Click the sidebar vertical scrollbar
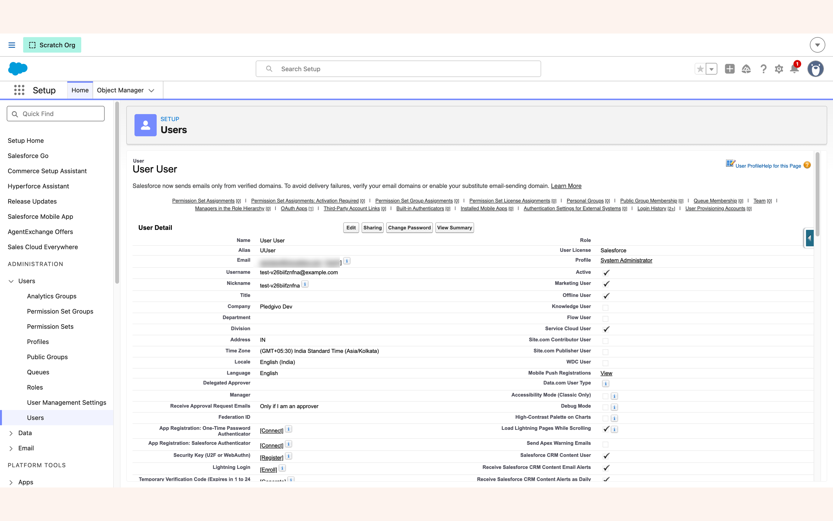 click(117, 193)
